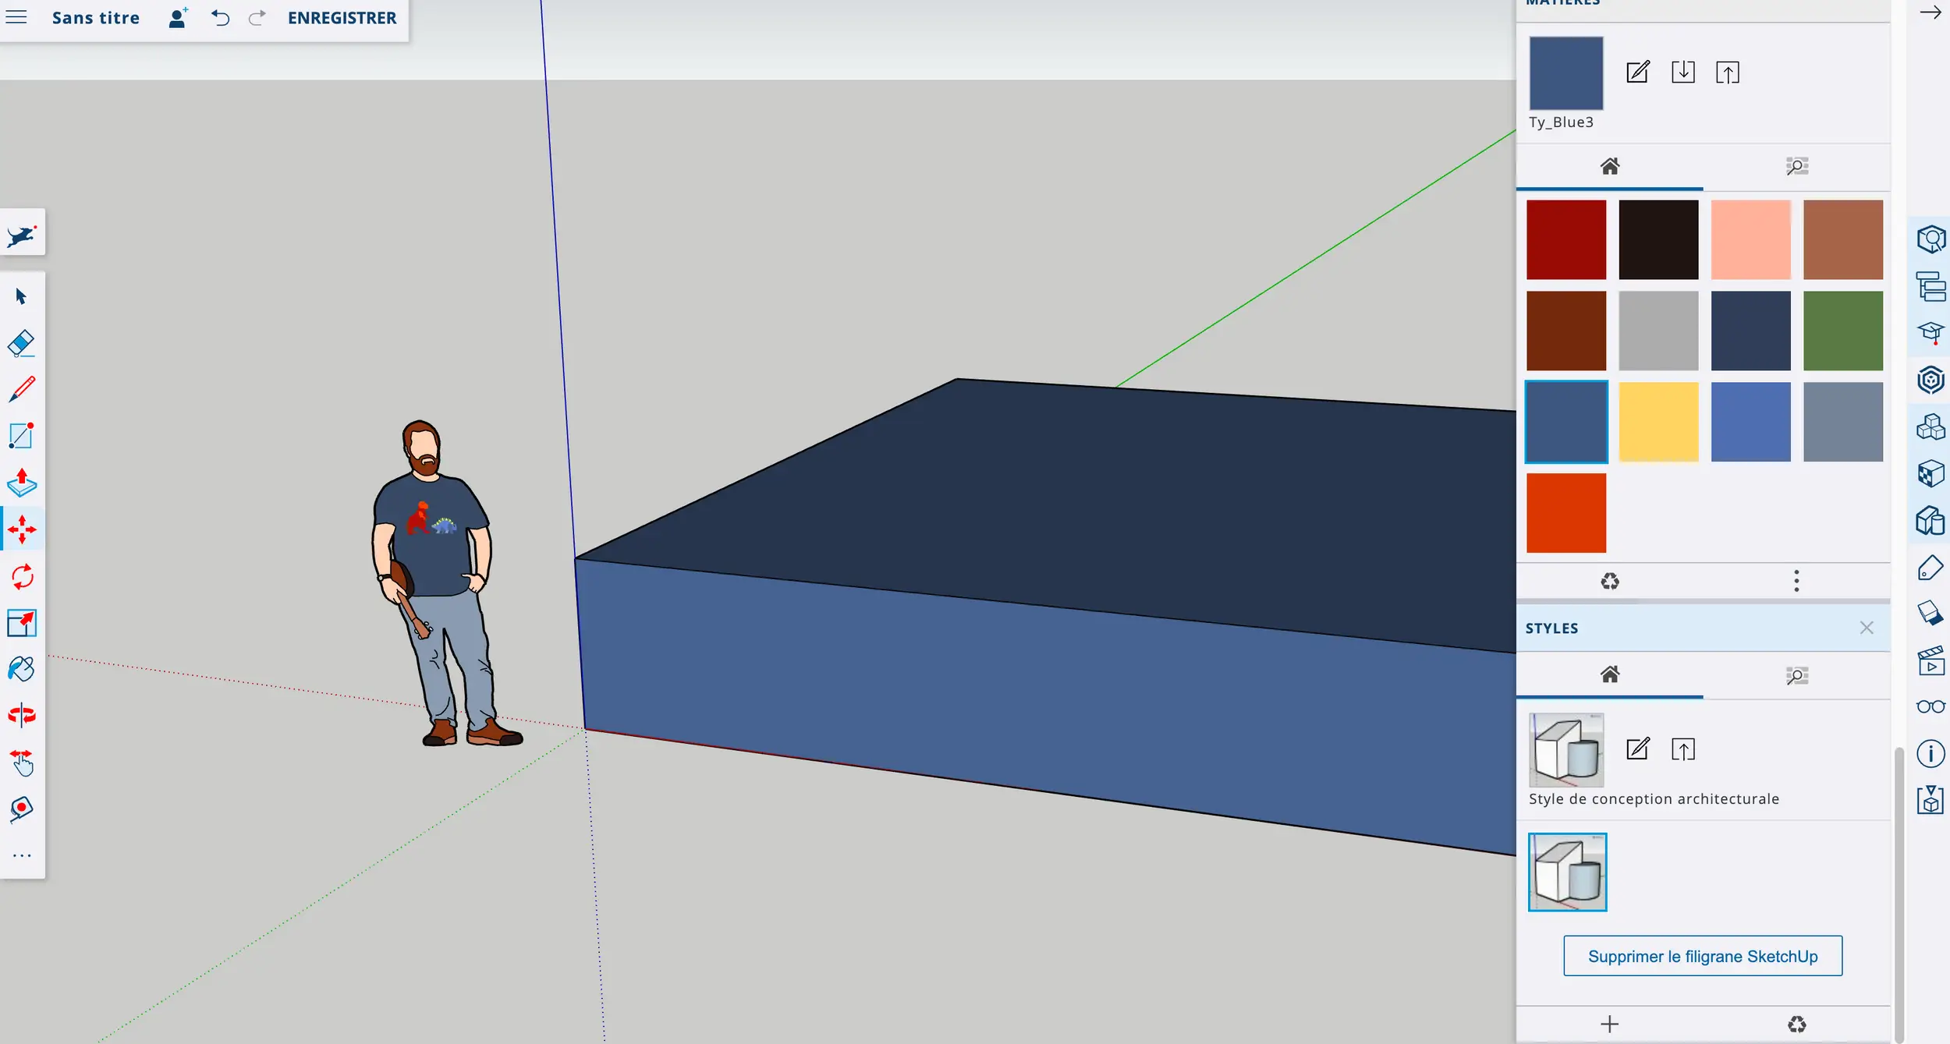Switch to Materials browse search tab
Image resolution: width=1950 pixels, height=1044 pixels.
[1796, 166]
